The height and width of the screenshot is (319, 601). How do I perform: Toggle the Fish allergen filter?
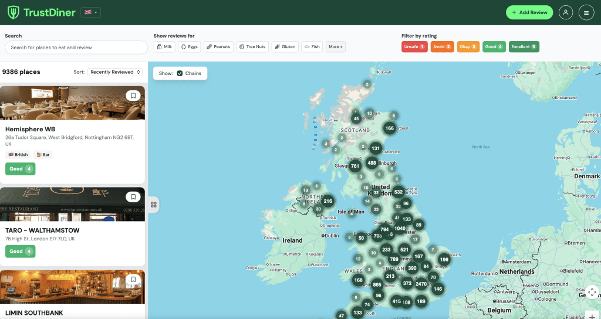click(312, 47)
